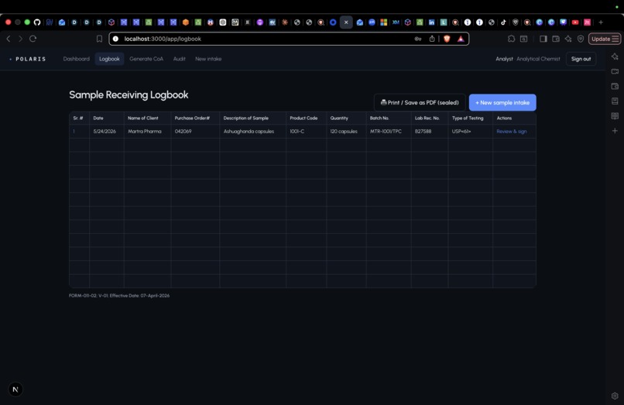Image resolution: width=624 pixels, height=405 pixels.
Task: Open the Update browser menu
Action: click(605, 39)
